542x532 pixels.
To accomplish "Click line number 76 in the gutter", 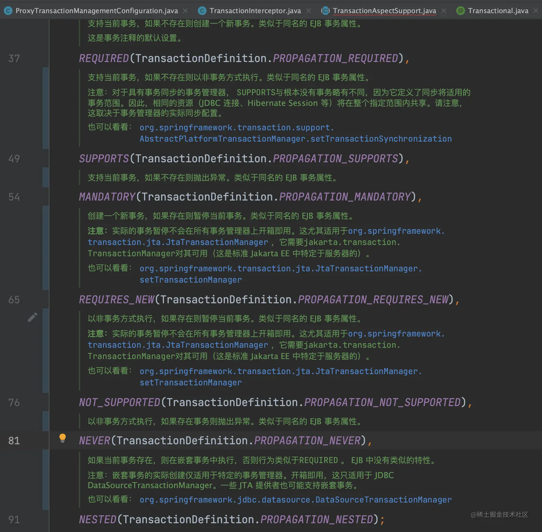I will [x=14, y=402].
